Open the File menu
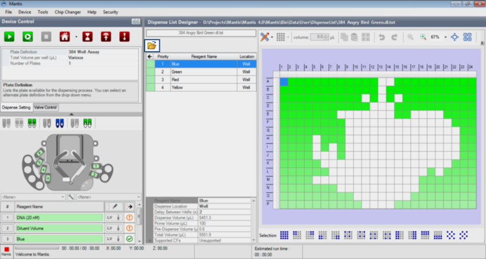 (x=9, y=12)
